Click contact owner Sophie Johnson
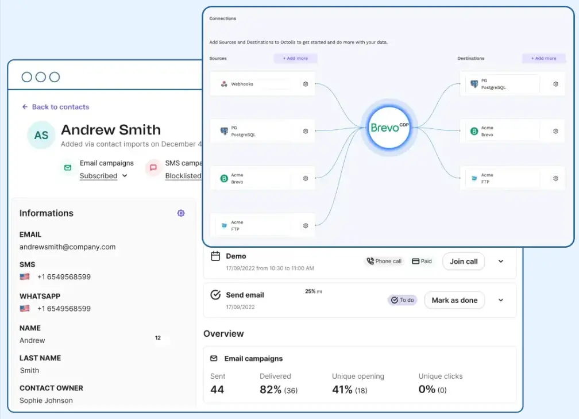 click(46, 400)
